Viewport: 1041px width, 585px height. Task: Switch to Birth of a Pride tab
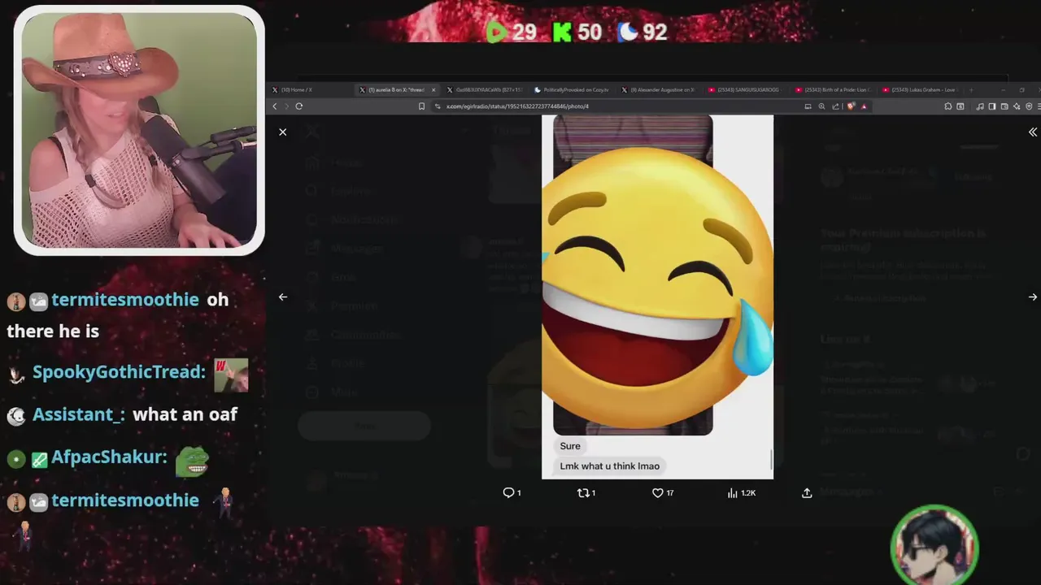(833, 90)
